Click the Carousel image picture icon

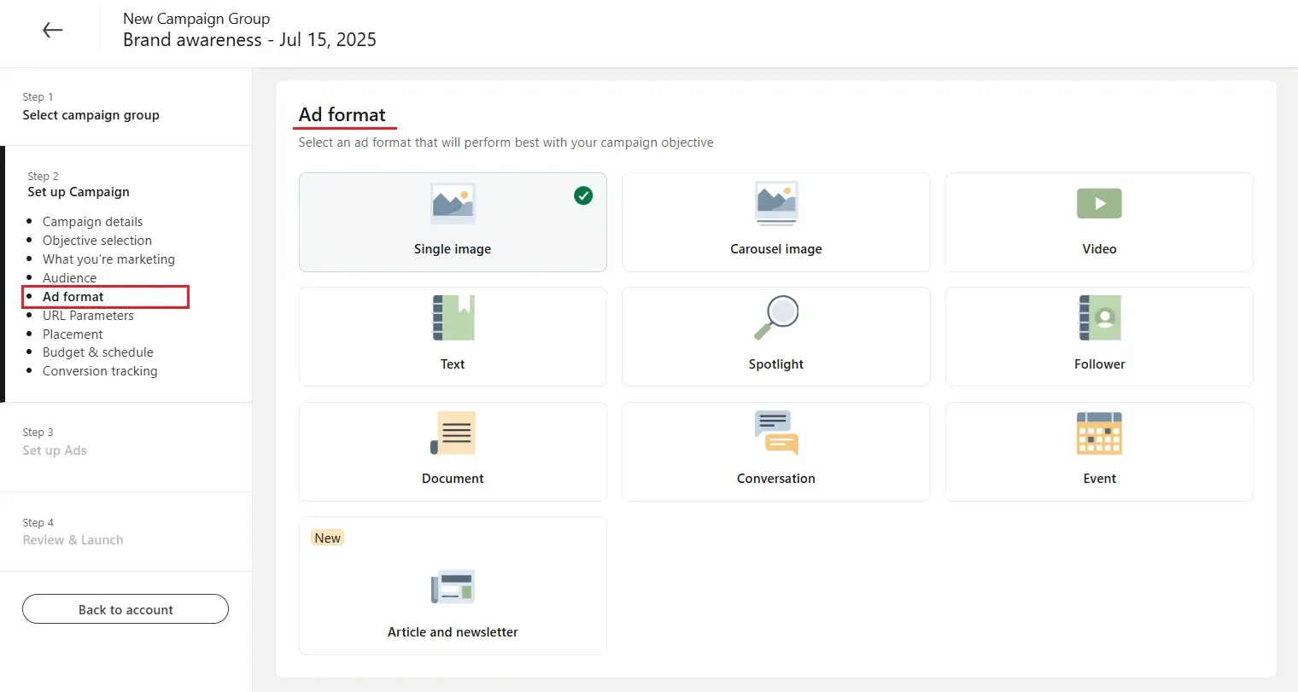(775, 203)
